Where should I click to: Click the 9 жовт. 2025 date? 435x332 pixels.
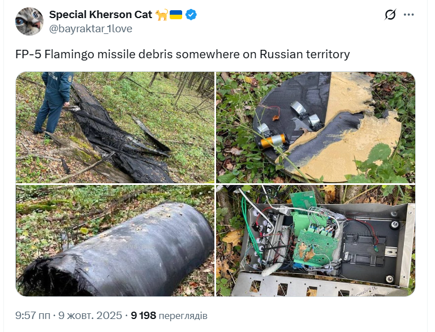pyautogui.click(x=90, y=316)
